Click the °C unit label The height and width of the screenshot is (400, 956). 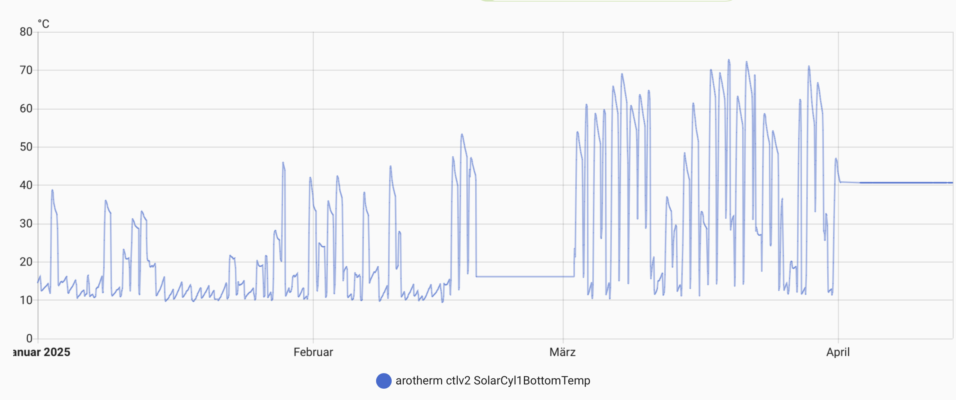[x=44, y=24]
